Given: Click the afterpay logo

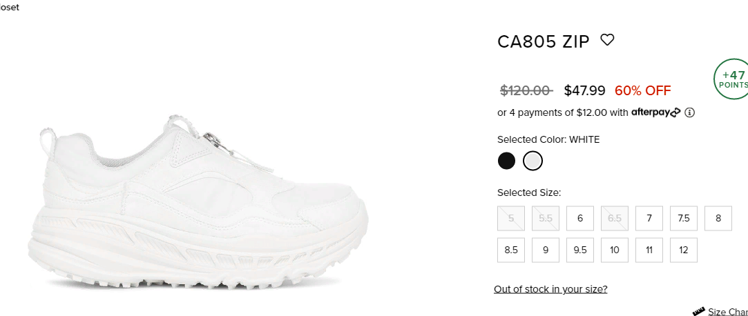Looking at the screenshot, I should [x=656, y=113].
